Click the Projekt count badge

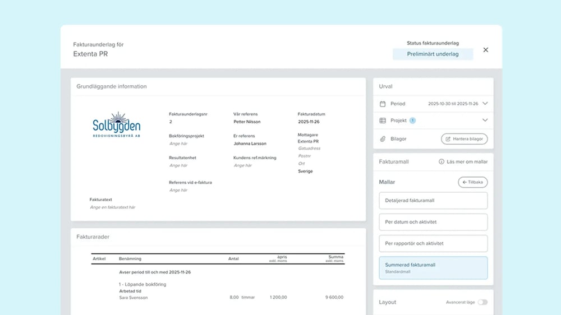[412, 121]
